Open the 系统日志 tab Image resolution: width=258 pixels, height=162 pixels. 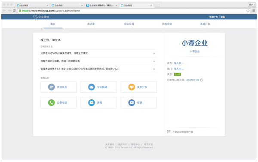pos(205,24)
